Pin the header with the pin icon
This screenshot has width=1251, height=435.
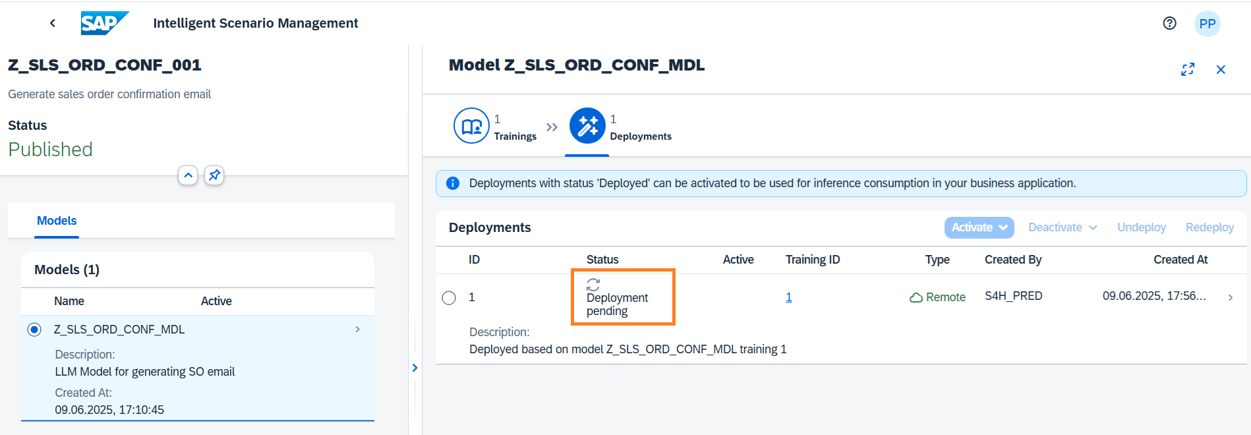pyautogui.click(x=214, y=175)
